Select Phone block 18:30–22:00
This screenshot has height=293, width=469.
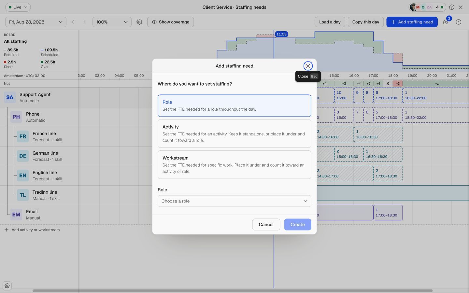[436, 115]
